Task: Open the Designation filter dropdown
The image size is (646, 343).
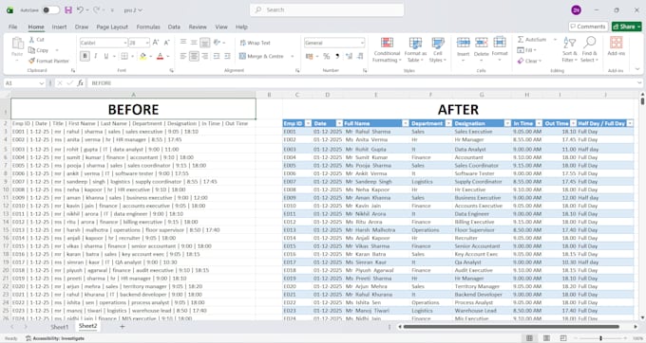Action: point(507,123)
